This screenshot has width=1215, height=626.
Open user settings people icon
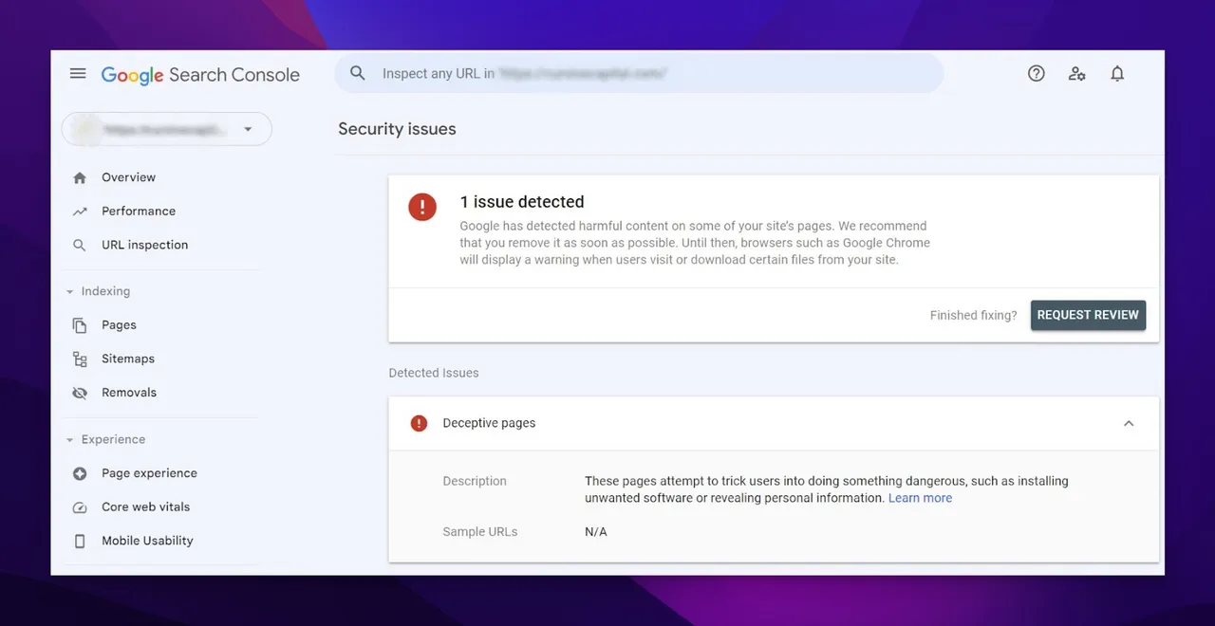1076,73
